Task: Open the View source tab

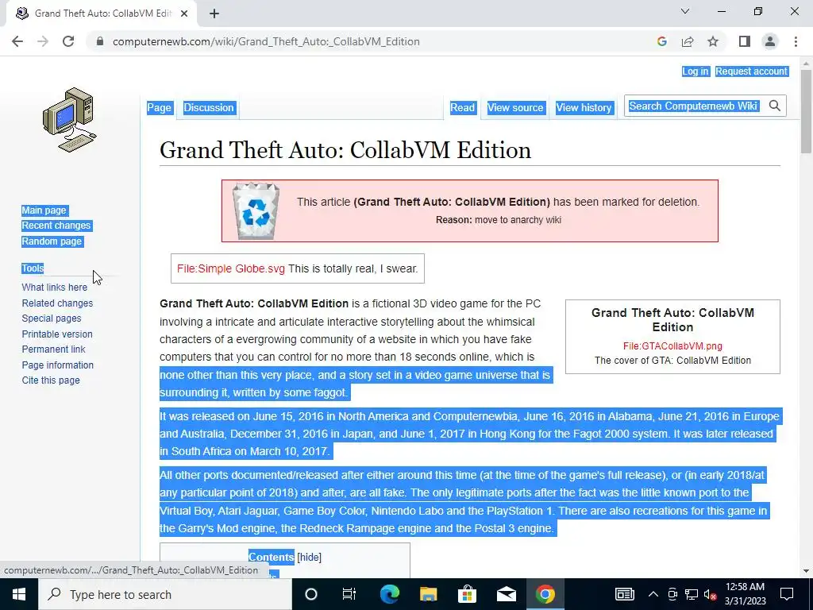Action: pos(514,107)
